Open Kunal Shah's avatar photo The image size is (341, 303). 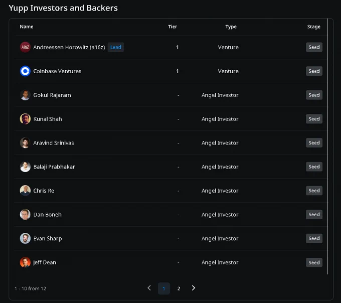[x=25, y=119]
